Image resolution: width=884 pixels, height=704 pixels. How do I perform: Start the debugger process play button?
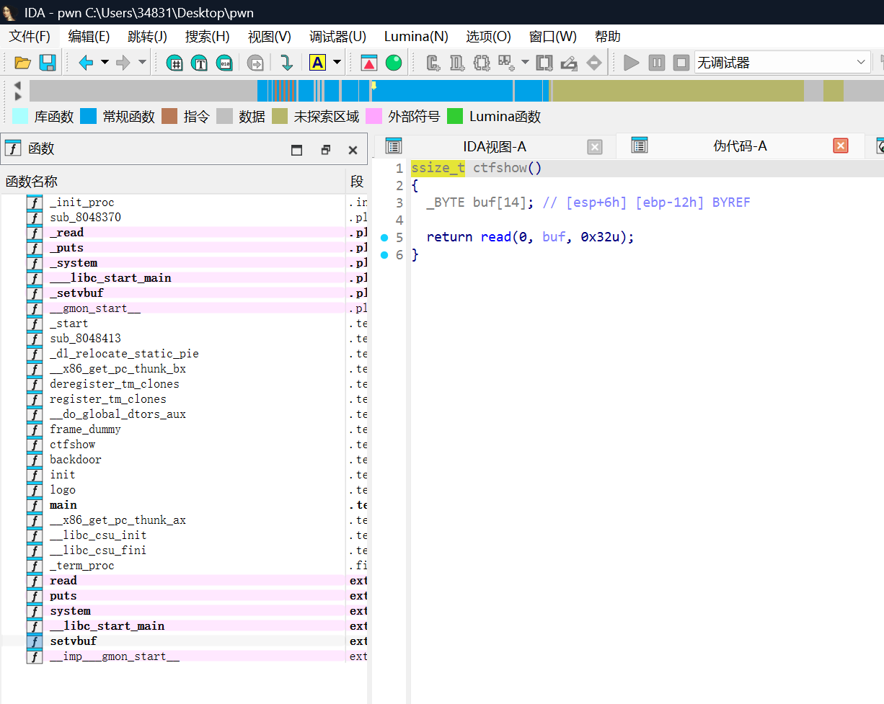(x=632, y=63)
